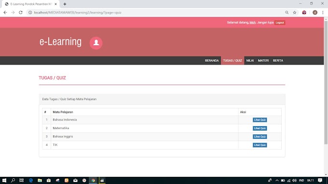The width and height of the screenshot is (328, 184).
Task: Open the network Wi-Fi tray icon
Action: click(x=288, y=181)
